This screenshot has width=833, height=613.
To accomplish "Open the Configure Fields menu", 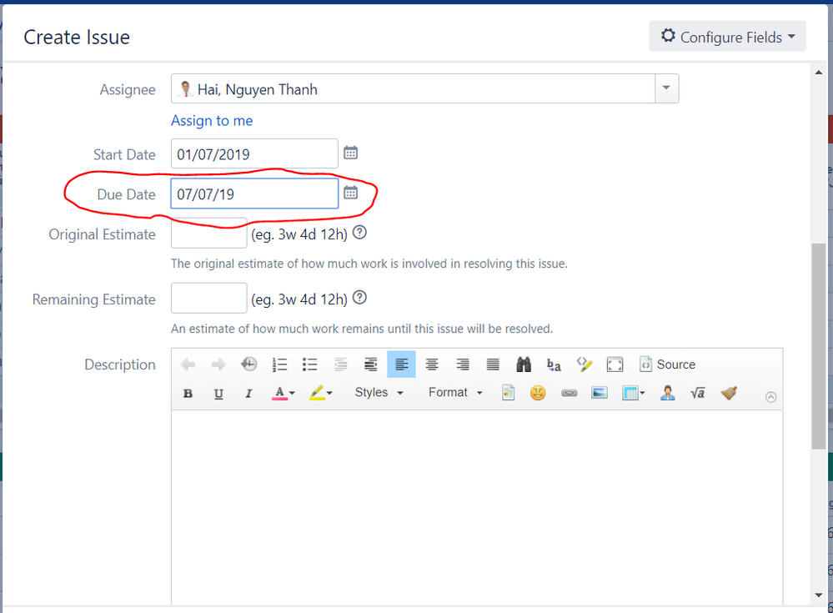I will pyautogui.click(x=727, y=37).
